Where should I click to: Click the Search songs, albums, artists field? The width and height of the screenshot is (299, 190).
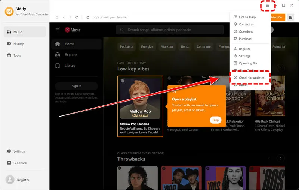[170, 30]
